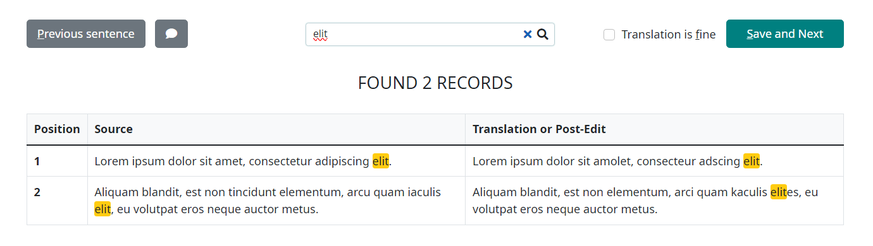The height and width of the screenshot is (246, 873).
Task: Click the FOUND 2 RECORDS heading
Action: coord(435,83)
